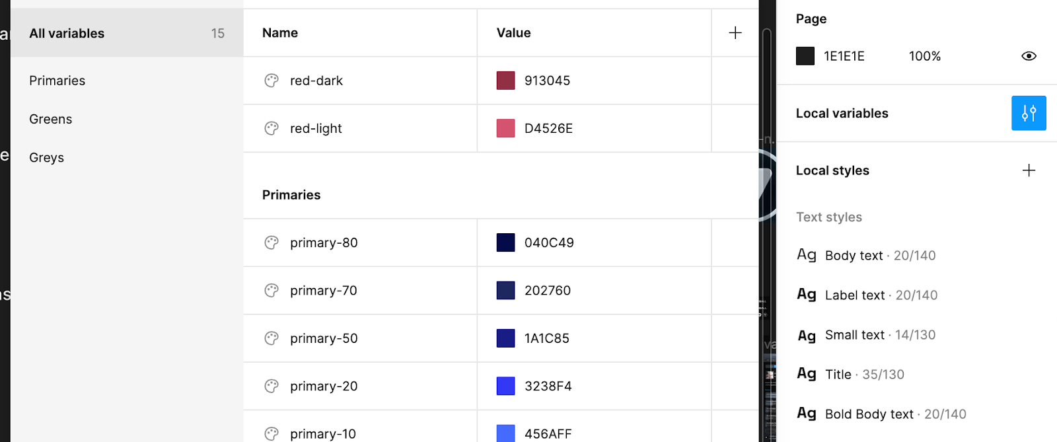Click palette icon beside primary-50
Screen dimensions: 1057x442
272,338
